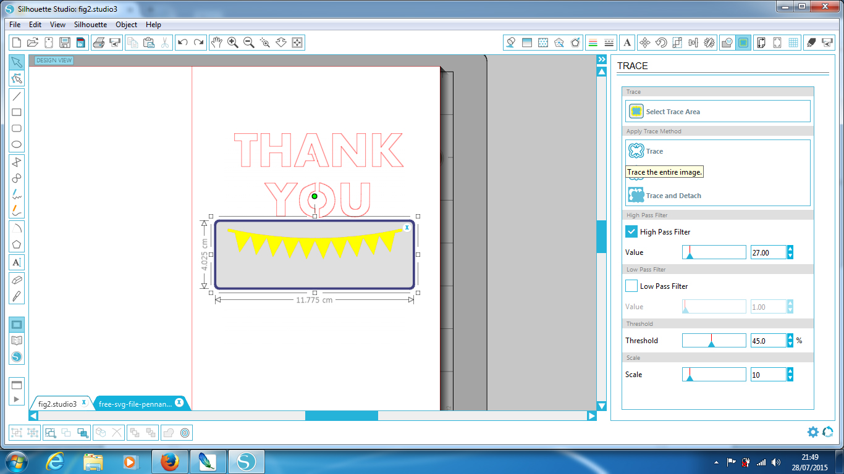Pick the Draw an Ellipse tool

coord(17,145)
